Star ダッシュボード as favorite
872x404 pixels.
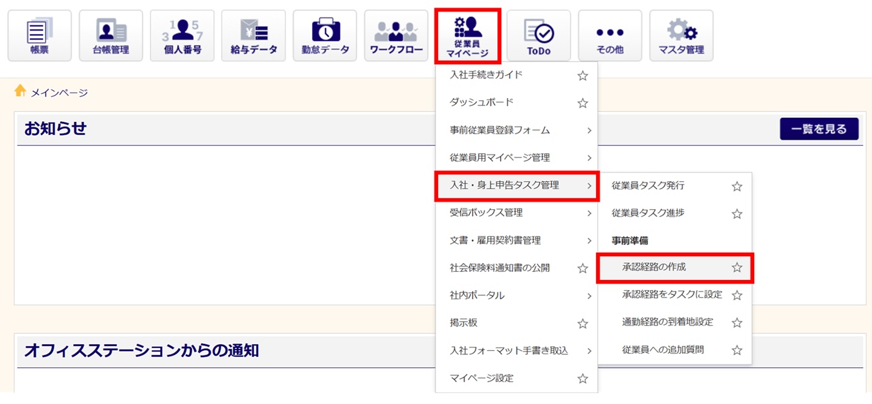tap(582, 104)
